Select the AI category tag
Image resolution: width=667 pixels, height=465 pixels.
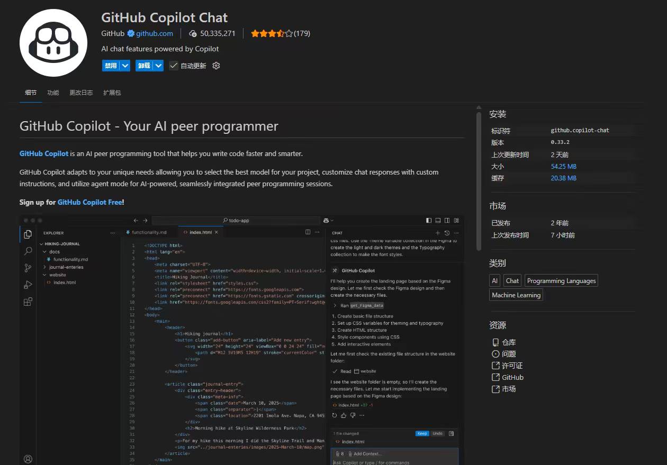click(494, 281)
